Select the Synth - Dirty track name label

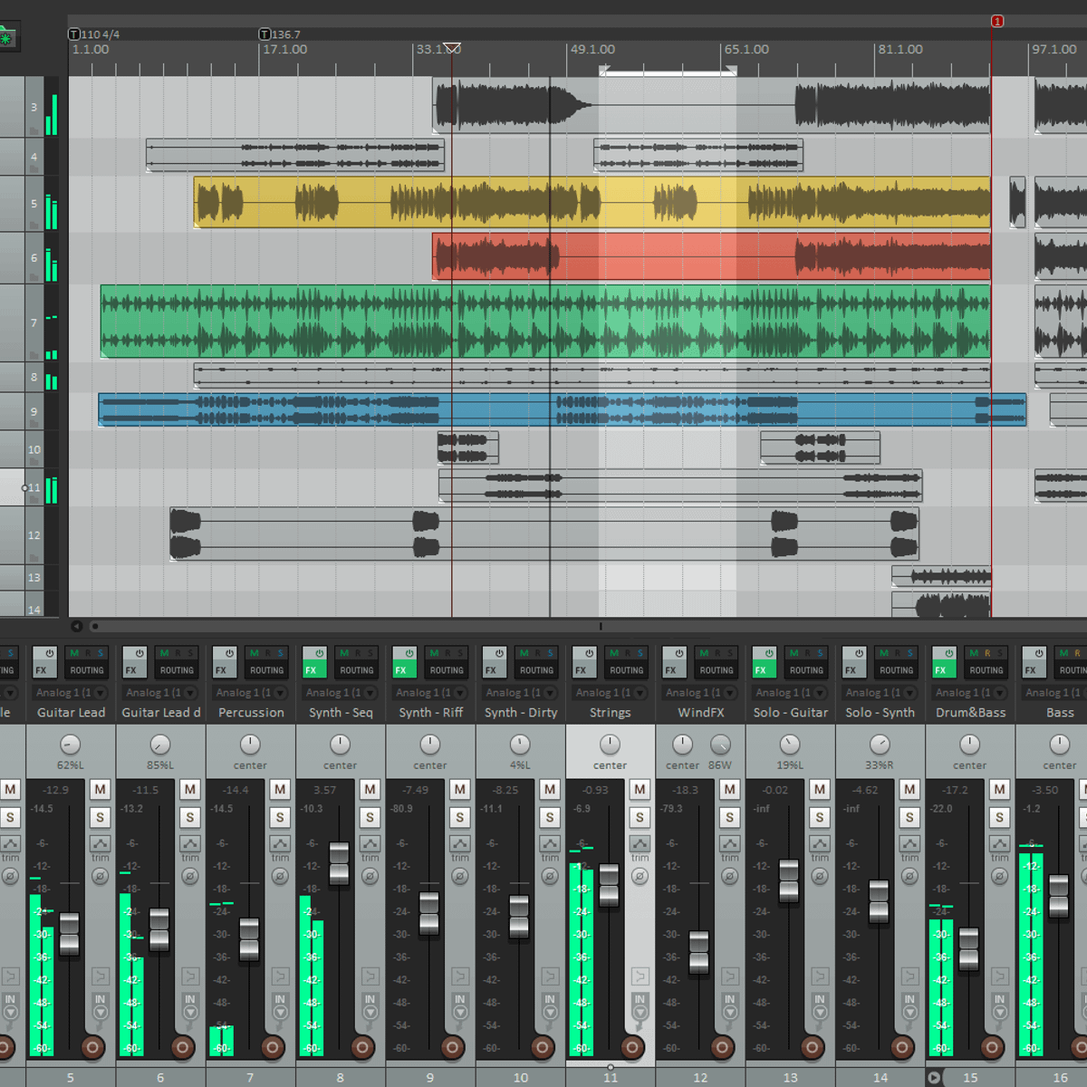521,713
